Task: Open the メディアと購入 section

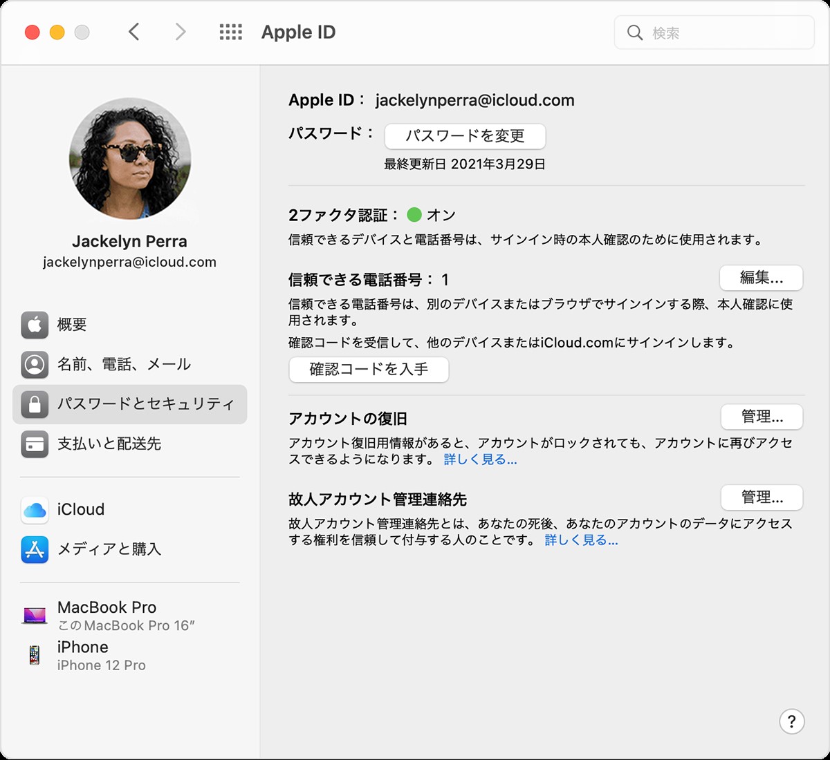Action: [129, 549]
